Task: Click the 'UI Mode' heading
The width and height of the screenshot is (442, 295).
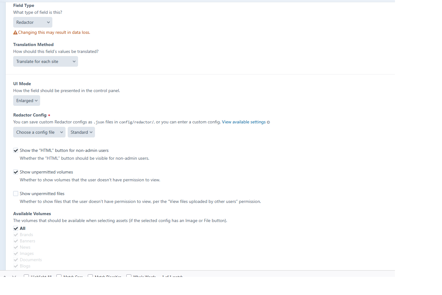Action: tap(22, 84)
